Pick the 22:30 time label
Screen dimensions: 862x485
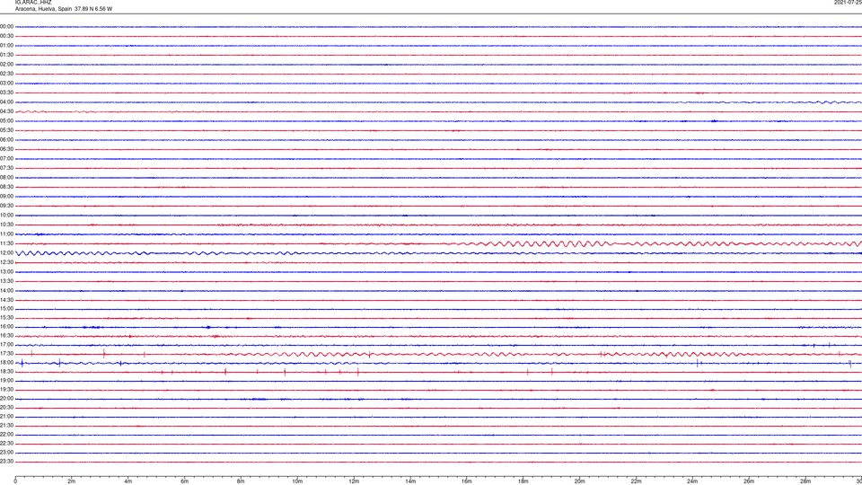tap(6, 444)
